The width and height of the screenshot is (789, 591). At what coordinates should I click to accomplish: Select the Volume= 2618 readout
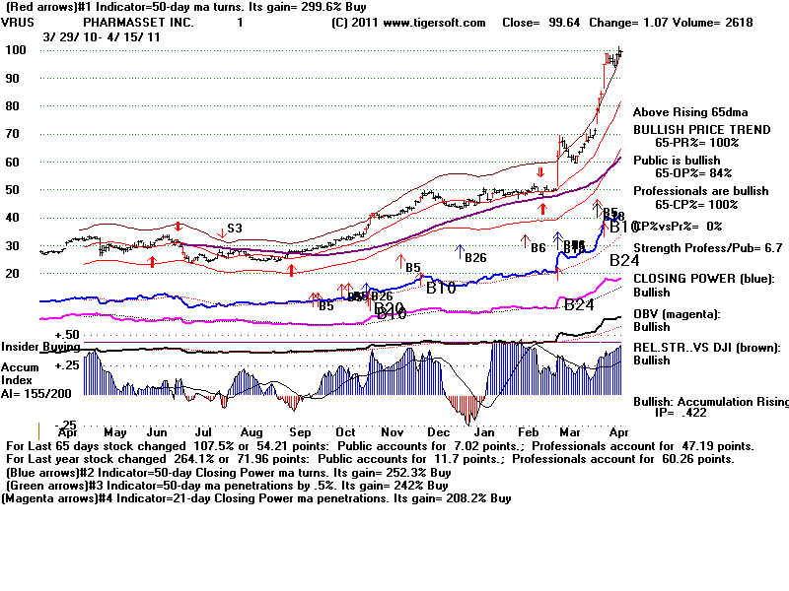click(713, 23)
